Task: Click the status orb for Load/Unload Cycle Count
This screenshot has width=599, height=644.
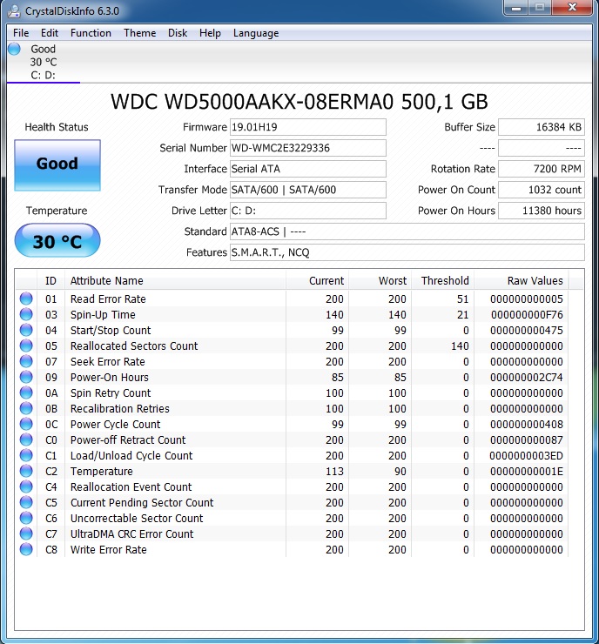Action: coord(26,455)
